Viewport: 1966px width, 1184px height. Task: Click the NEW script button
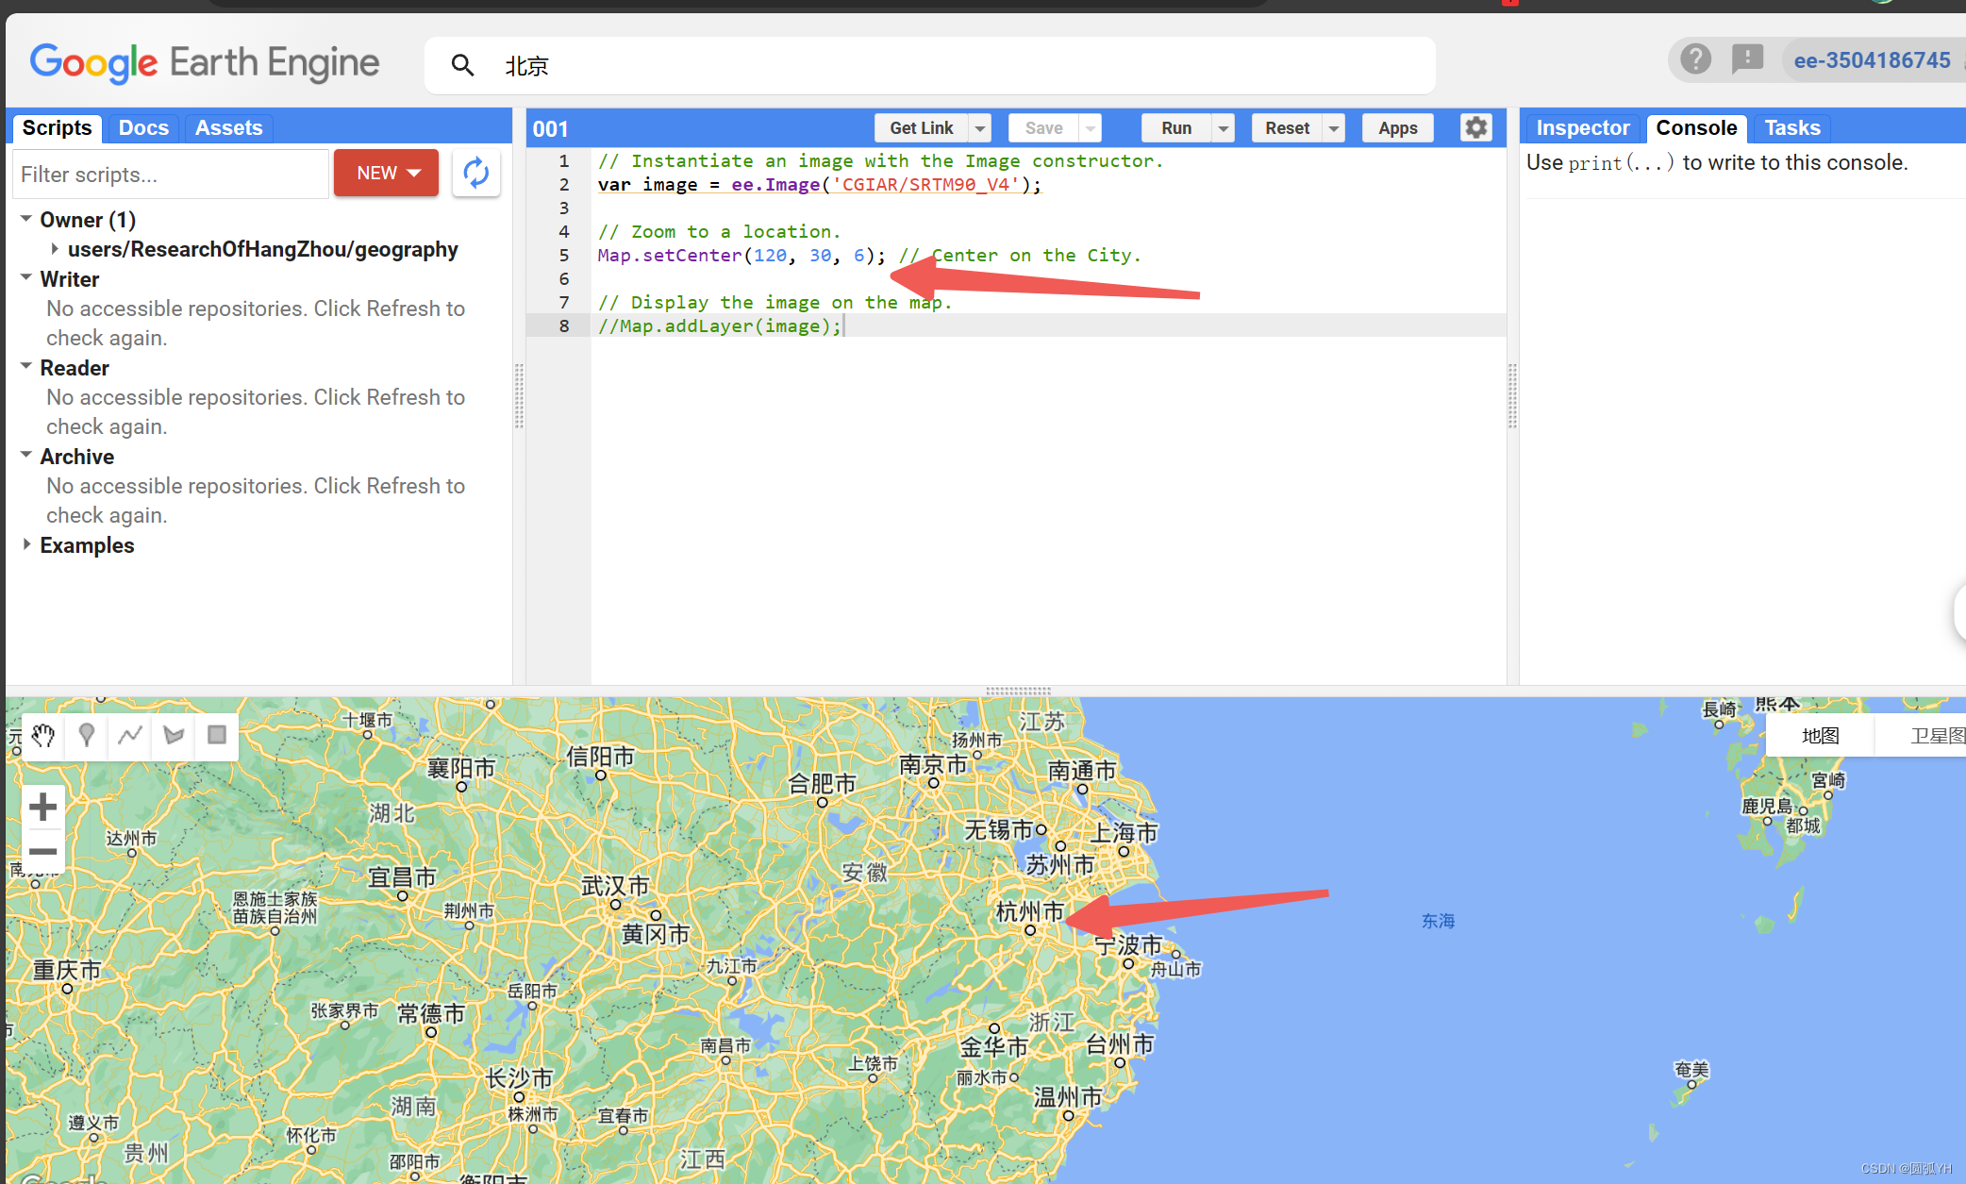(x=385, y=173)
